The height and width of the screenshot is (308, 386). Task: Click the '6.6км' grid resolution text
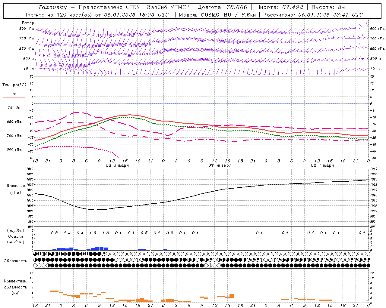[248, 15]
